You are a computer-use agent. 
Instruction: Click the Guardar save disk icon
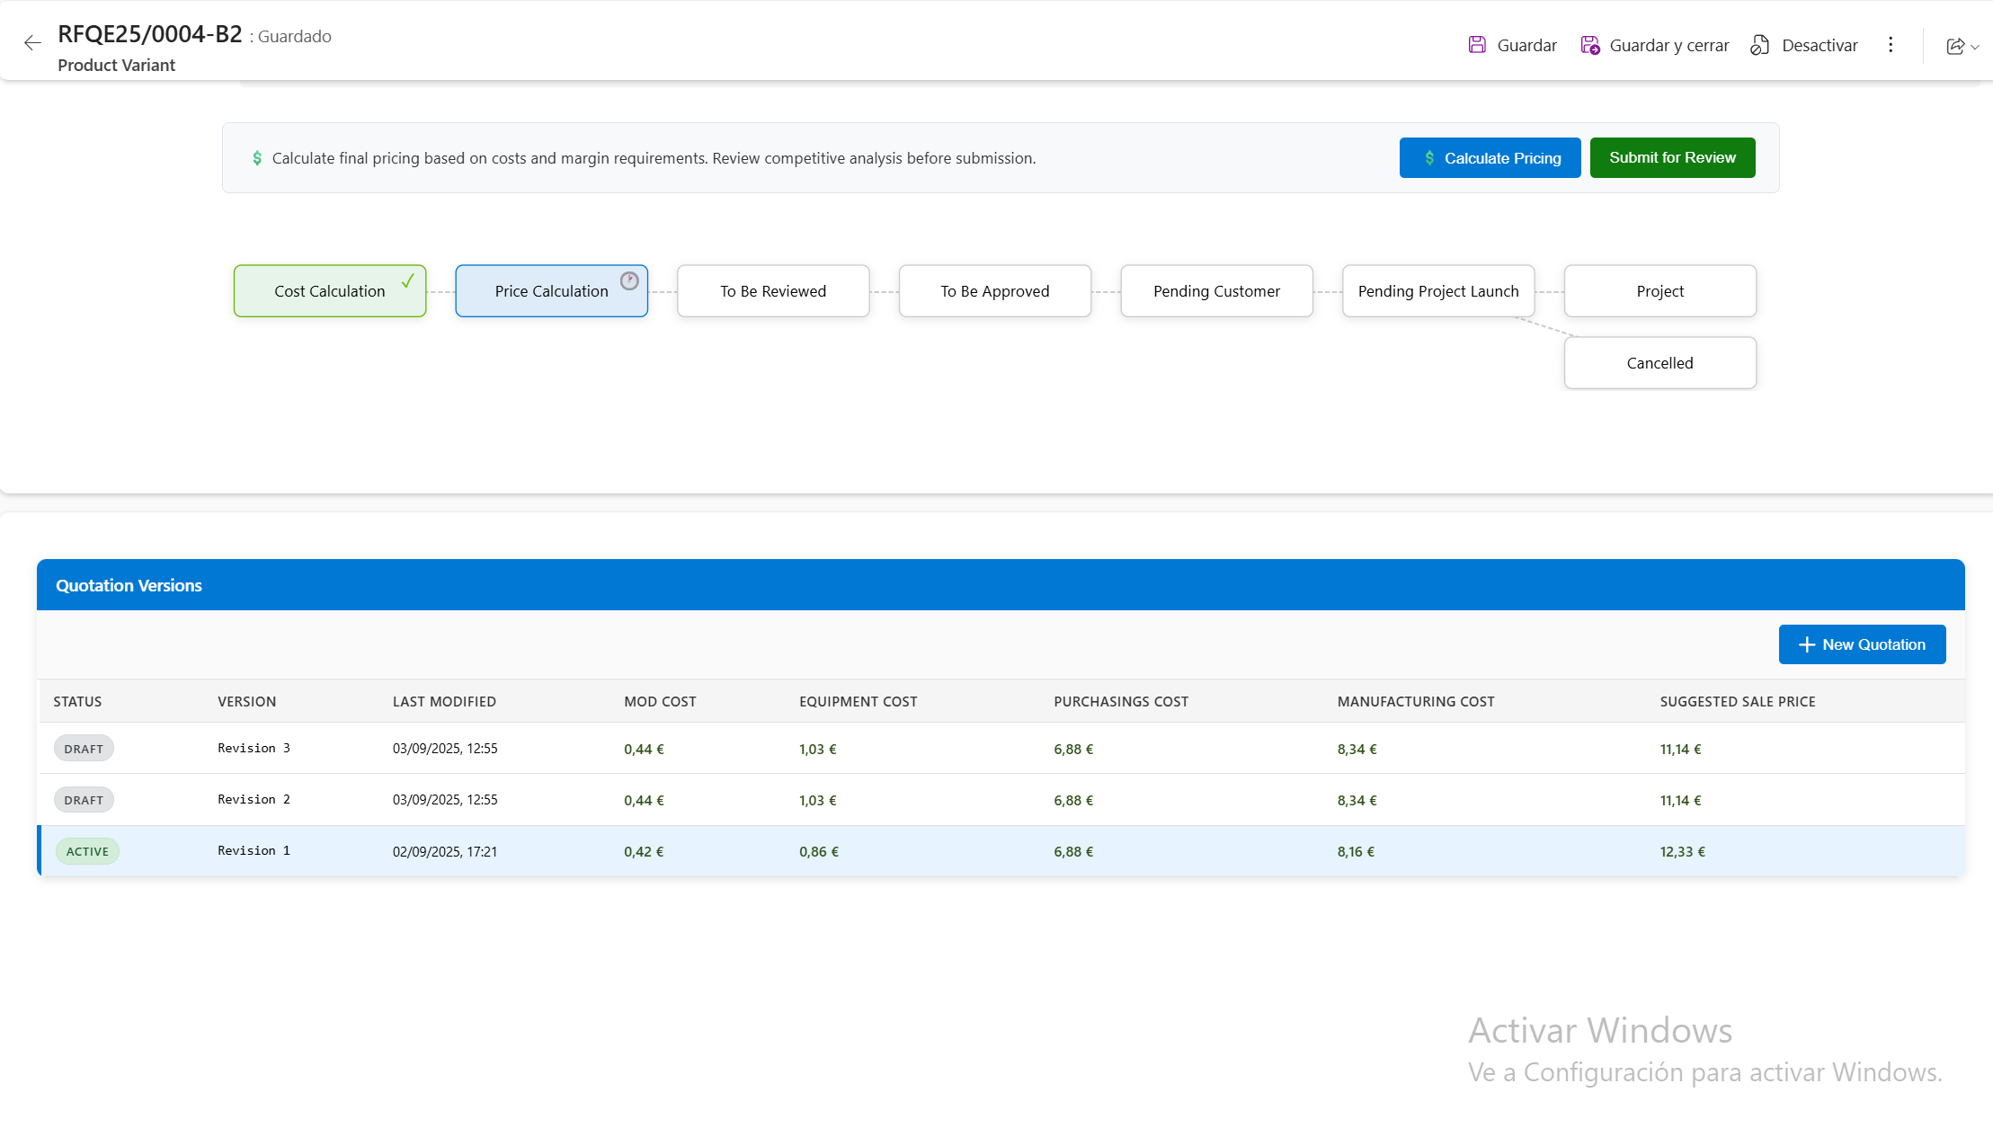pos(1477,44)
